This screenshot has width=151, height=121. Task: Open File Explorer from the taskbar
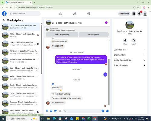48,119
